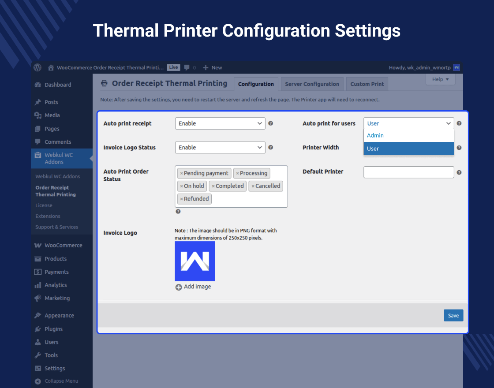Open the Support & Services submenu item
494x388 pixels.
pyautogui.click(x=57, y=227)
